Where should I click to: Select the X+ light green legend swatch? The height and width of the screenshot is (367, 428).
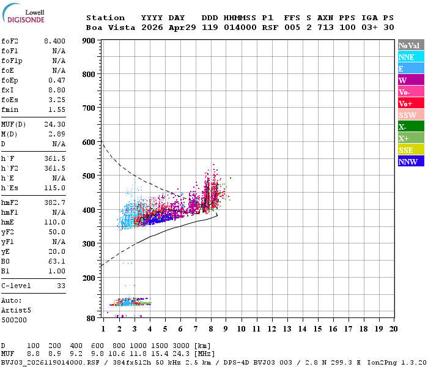click(411, 138)
